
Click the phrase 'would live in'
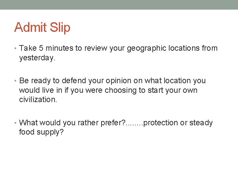(x=40, y=90)
